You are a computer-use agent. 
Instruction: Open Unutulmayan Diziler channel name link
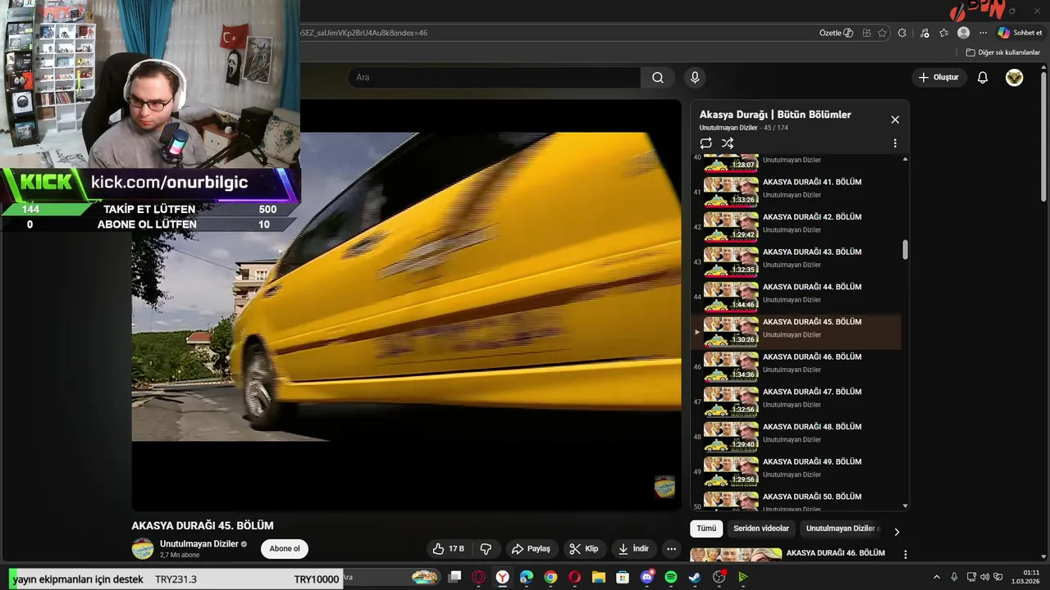tap(199, 544)
